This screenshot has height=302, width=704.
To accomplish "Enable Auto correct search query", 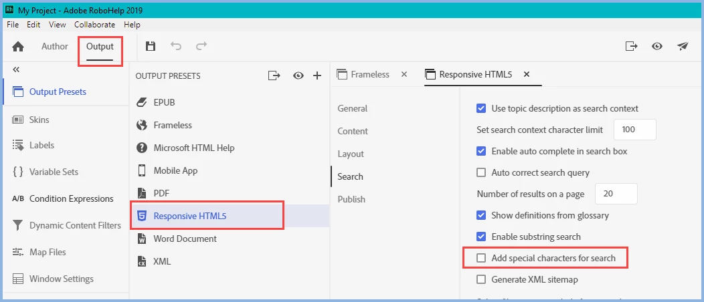I will pos(481,172).
